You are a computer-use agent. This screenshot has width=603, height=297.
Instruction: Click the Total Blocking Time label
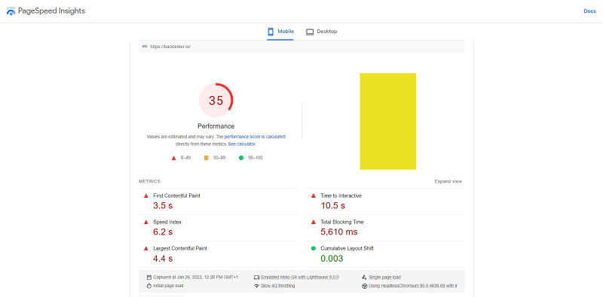[342, 222]
